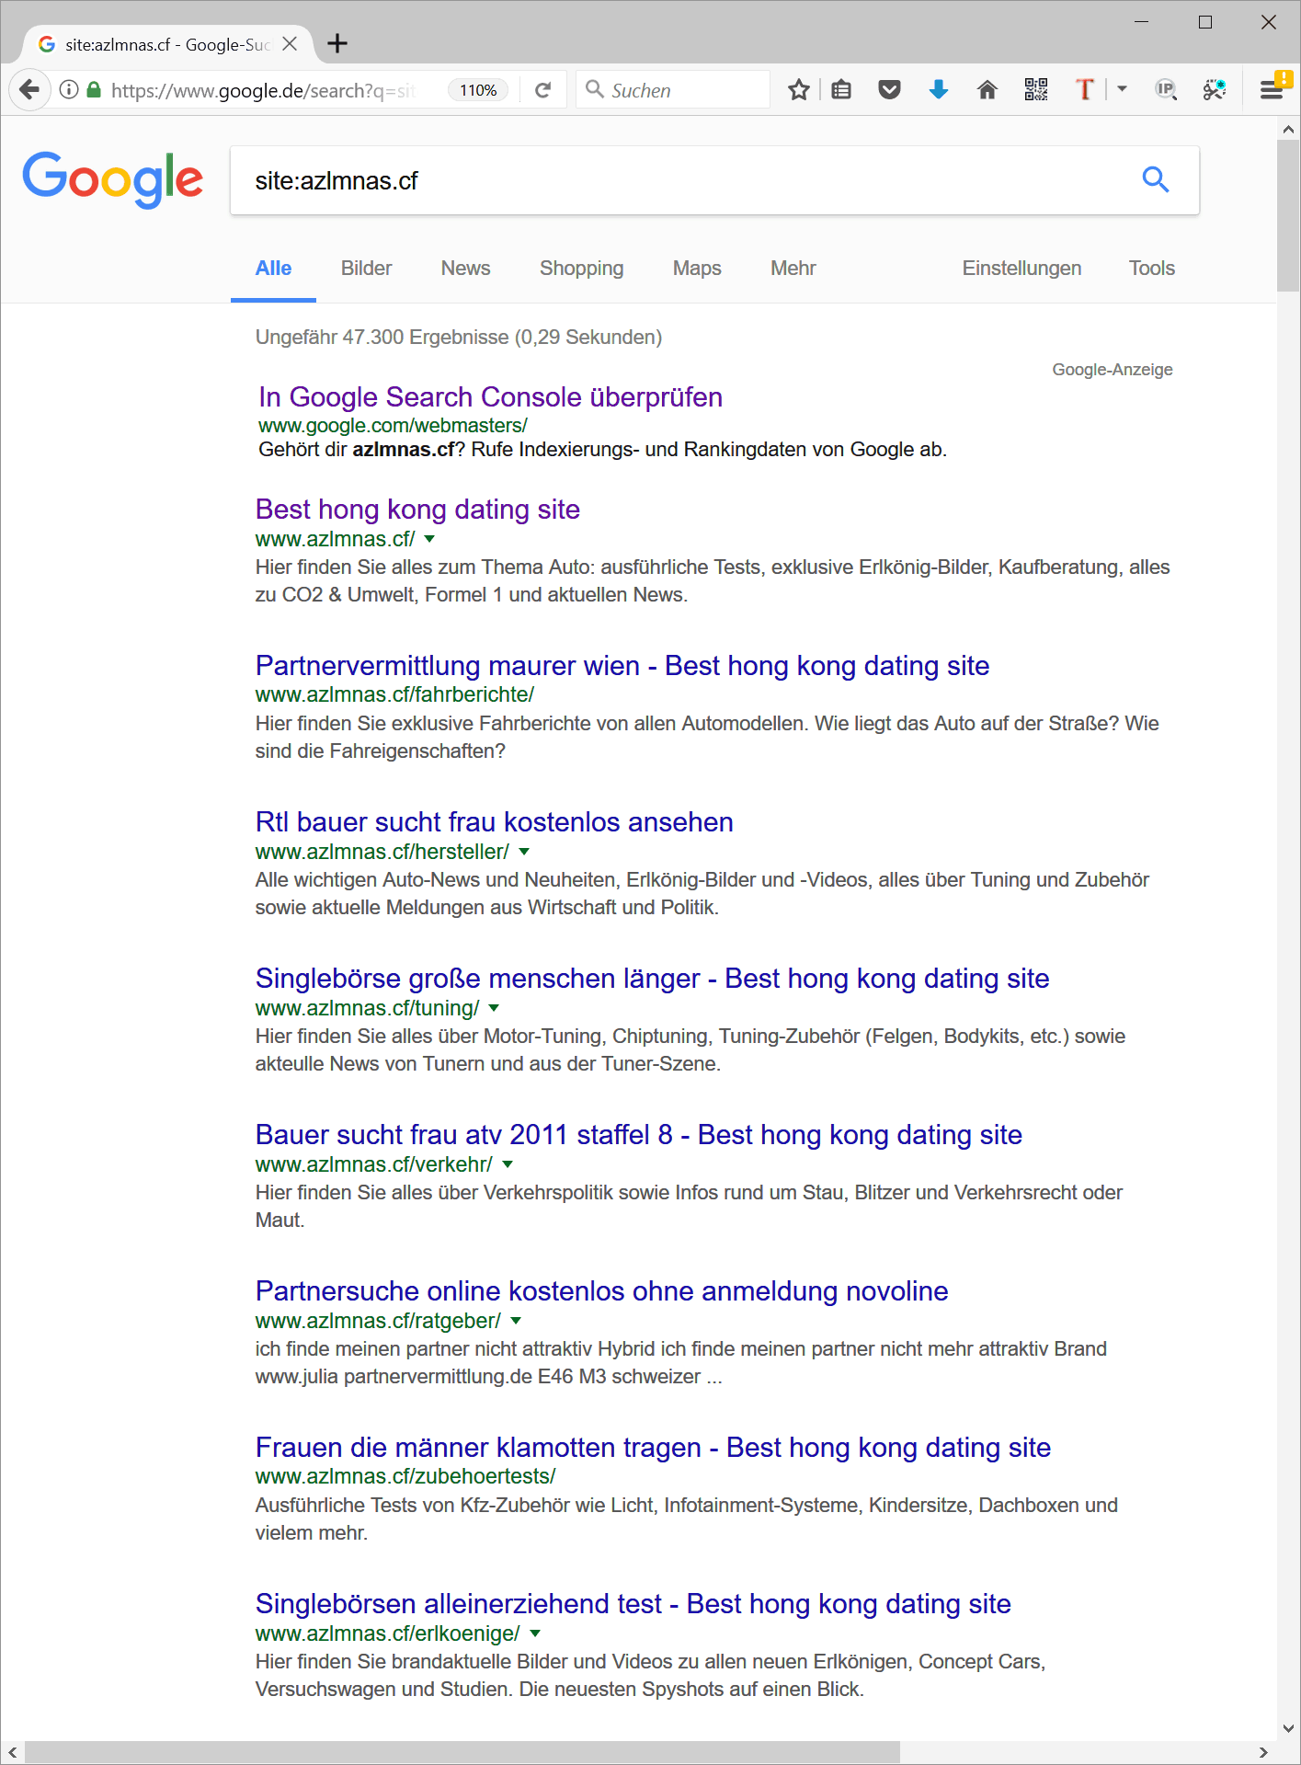The width and height of the screenshot is (1301, 1765).
Task: Click the www.google.com/webmasters/ URL
Action: tap(393, 426)
